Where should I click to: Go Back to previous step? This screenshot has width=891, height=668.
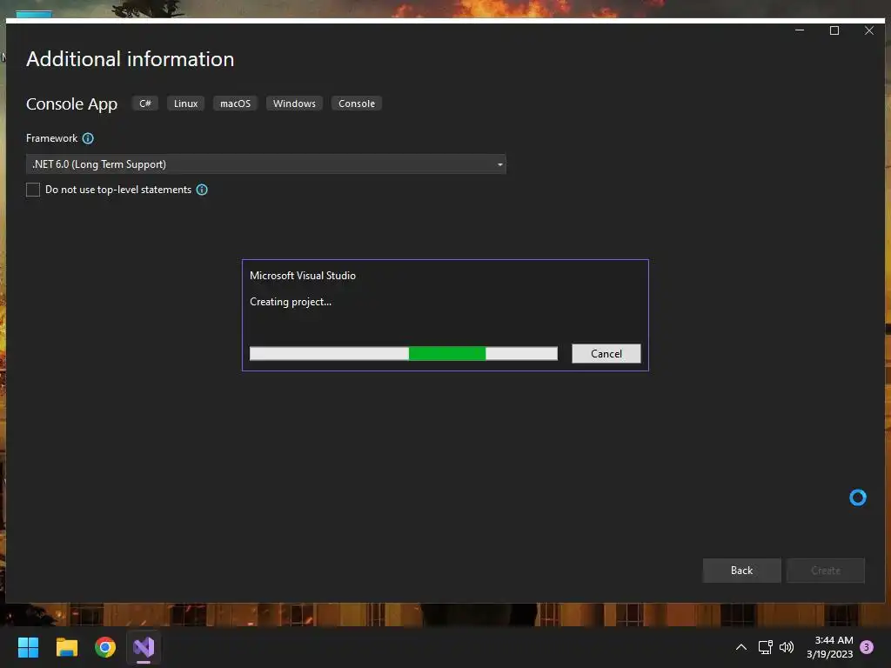tap(741, 571)
